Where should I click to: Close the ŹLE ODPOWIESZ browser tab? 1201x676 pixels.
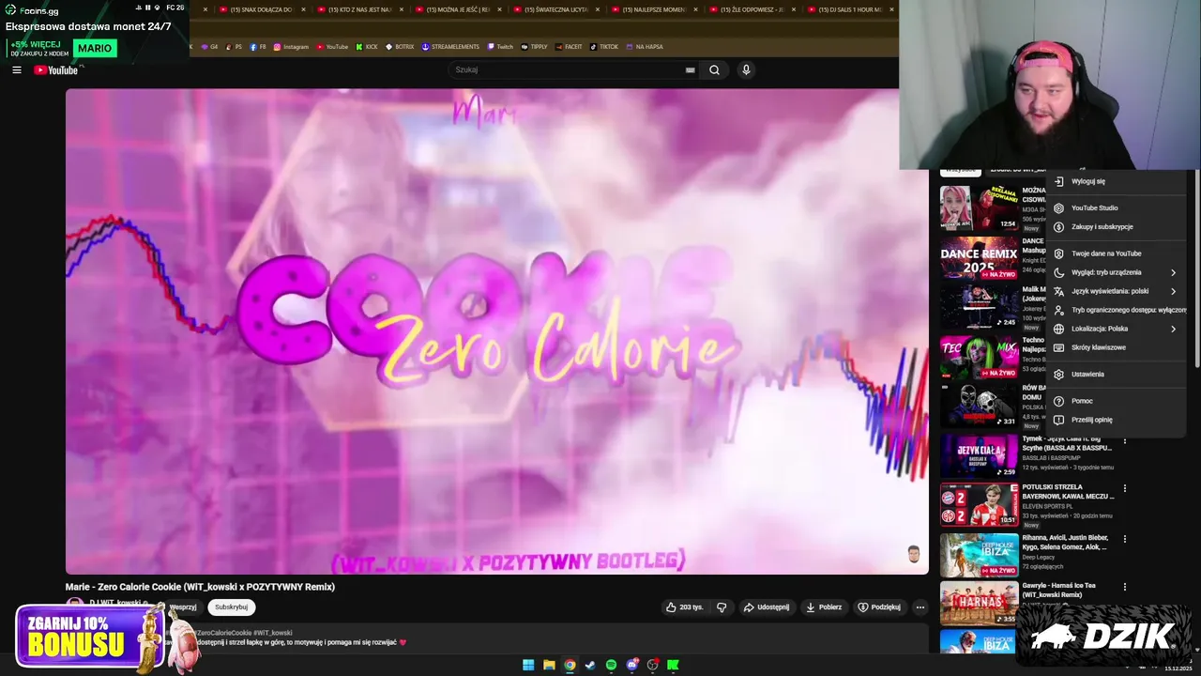pyautogui.click(x=794, y=9)
